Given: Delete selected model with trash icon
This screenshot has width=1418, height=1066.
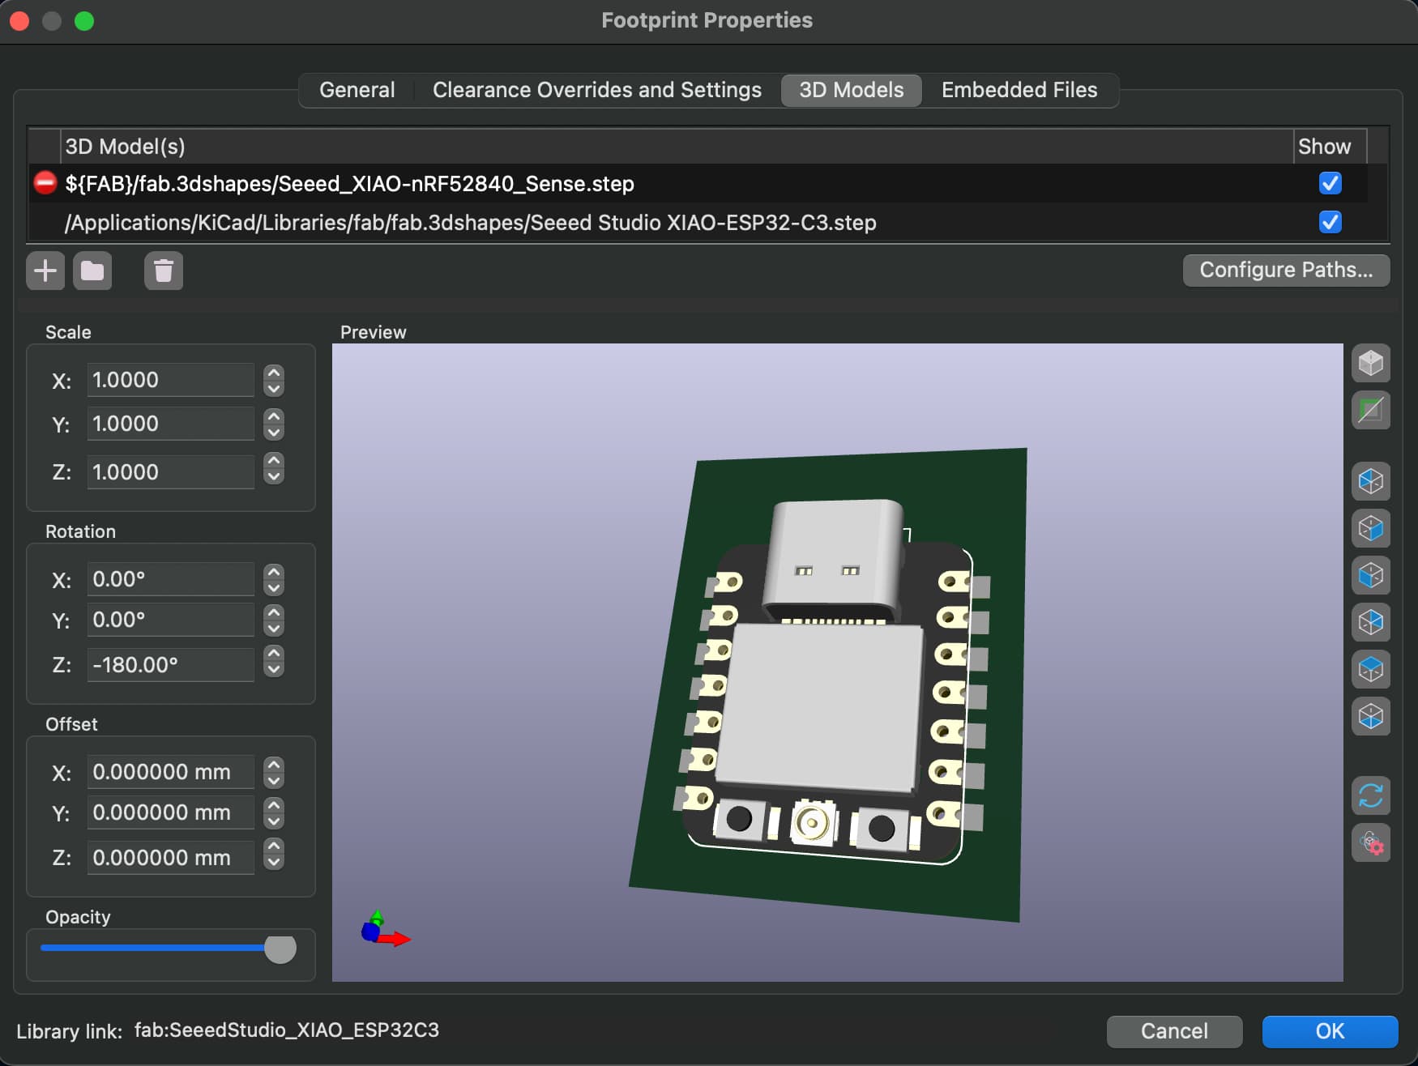Looking at the screenshot, I should coord(163,271).
